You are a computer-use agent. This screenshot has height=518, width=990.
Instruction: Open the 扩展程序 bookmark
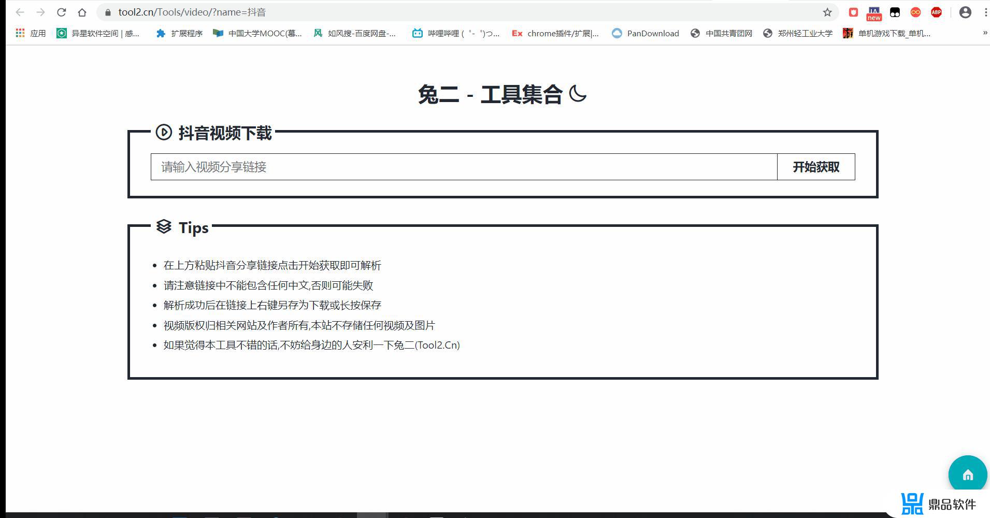point(179,33)
